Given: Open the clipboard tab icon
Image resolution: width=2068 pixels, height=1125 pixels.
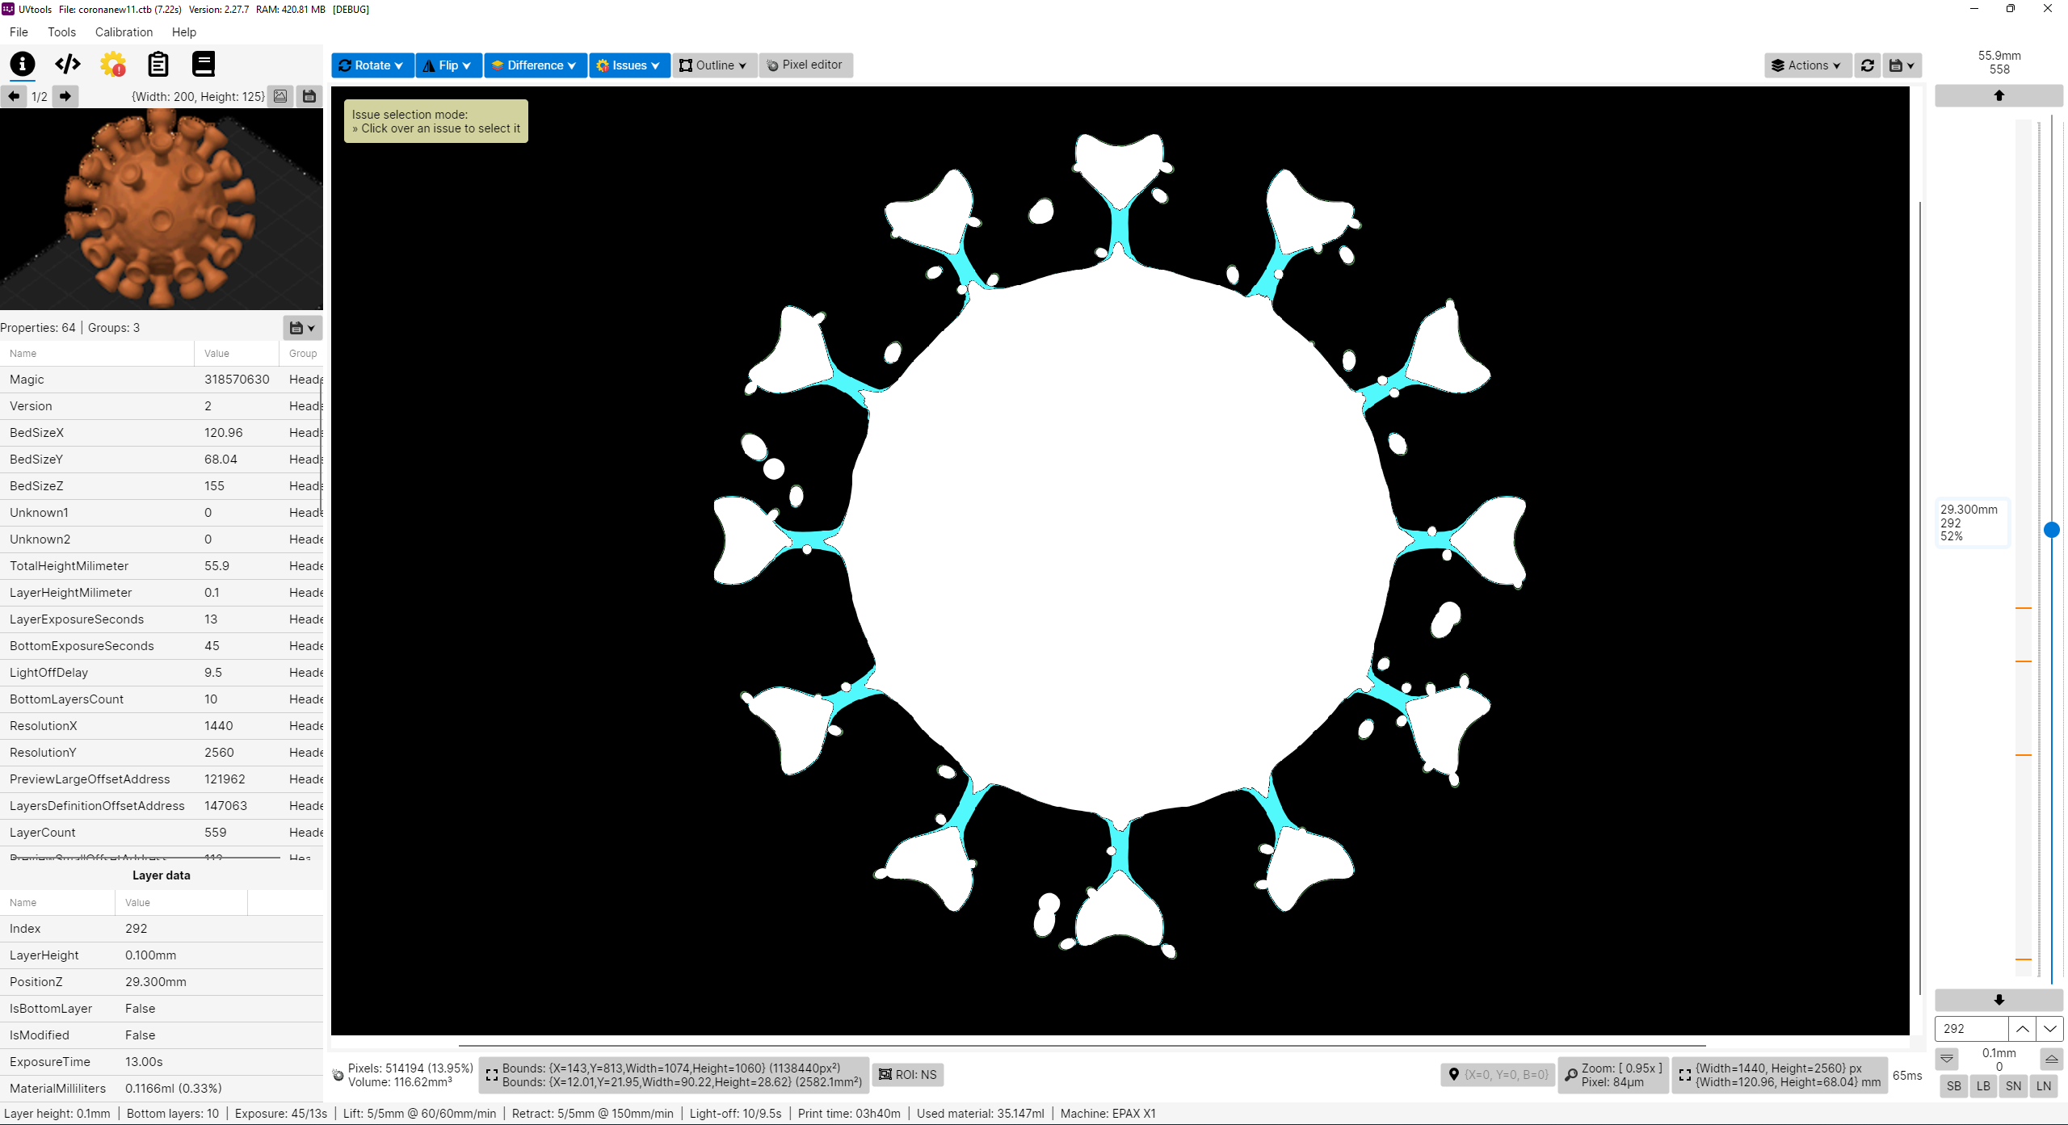Looking at the screenshot, I should click(x=158, y=64).
